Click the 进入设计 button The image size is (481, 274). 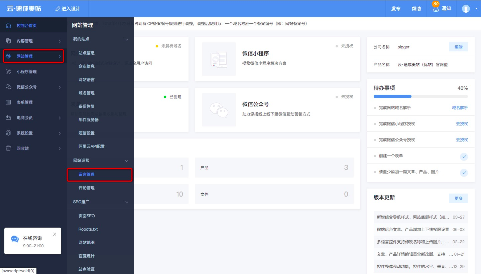click(x=68, y=9)
